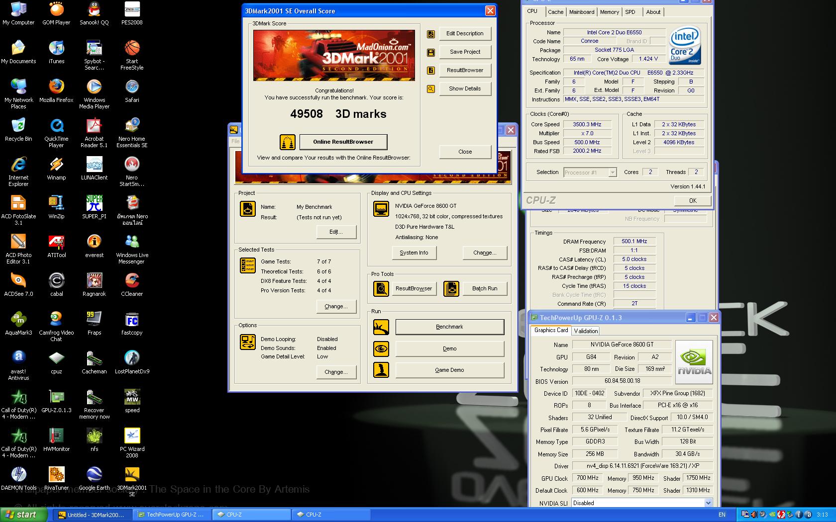Click the Benchmark run icon in 3DMark
The height and width of the screenshot is (522, 836).
[381, 327]
